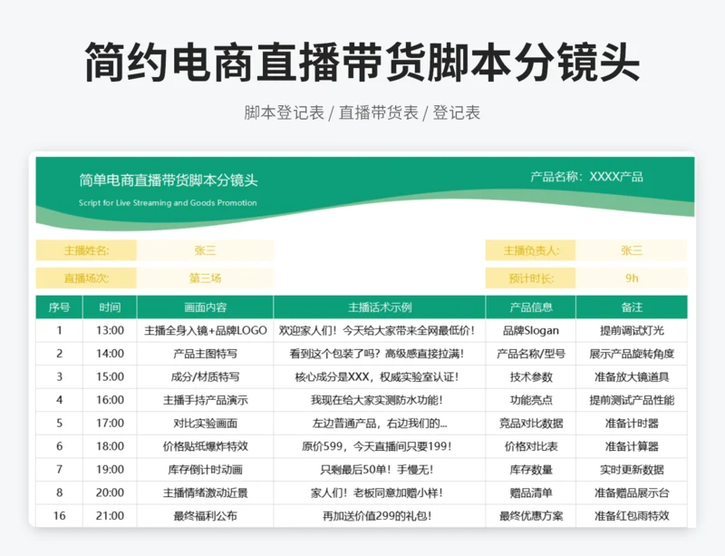Click the 预计时长 label cell
The width and height of the screenshot is (725, 556).
coord(531,278)
